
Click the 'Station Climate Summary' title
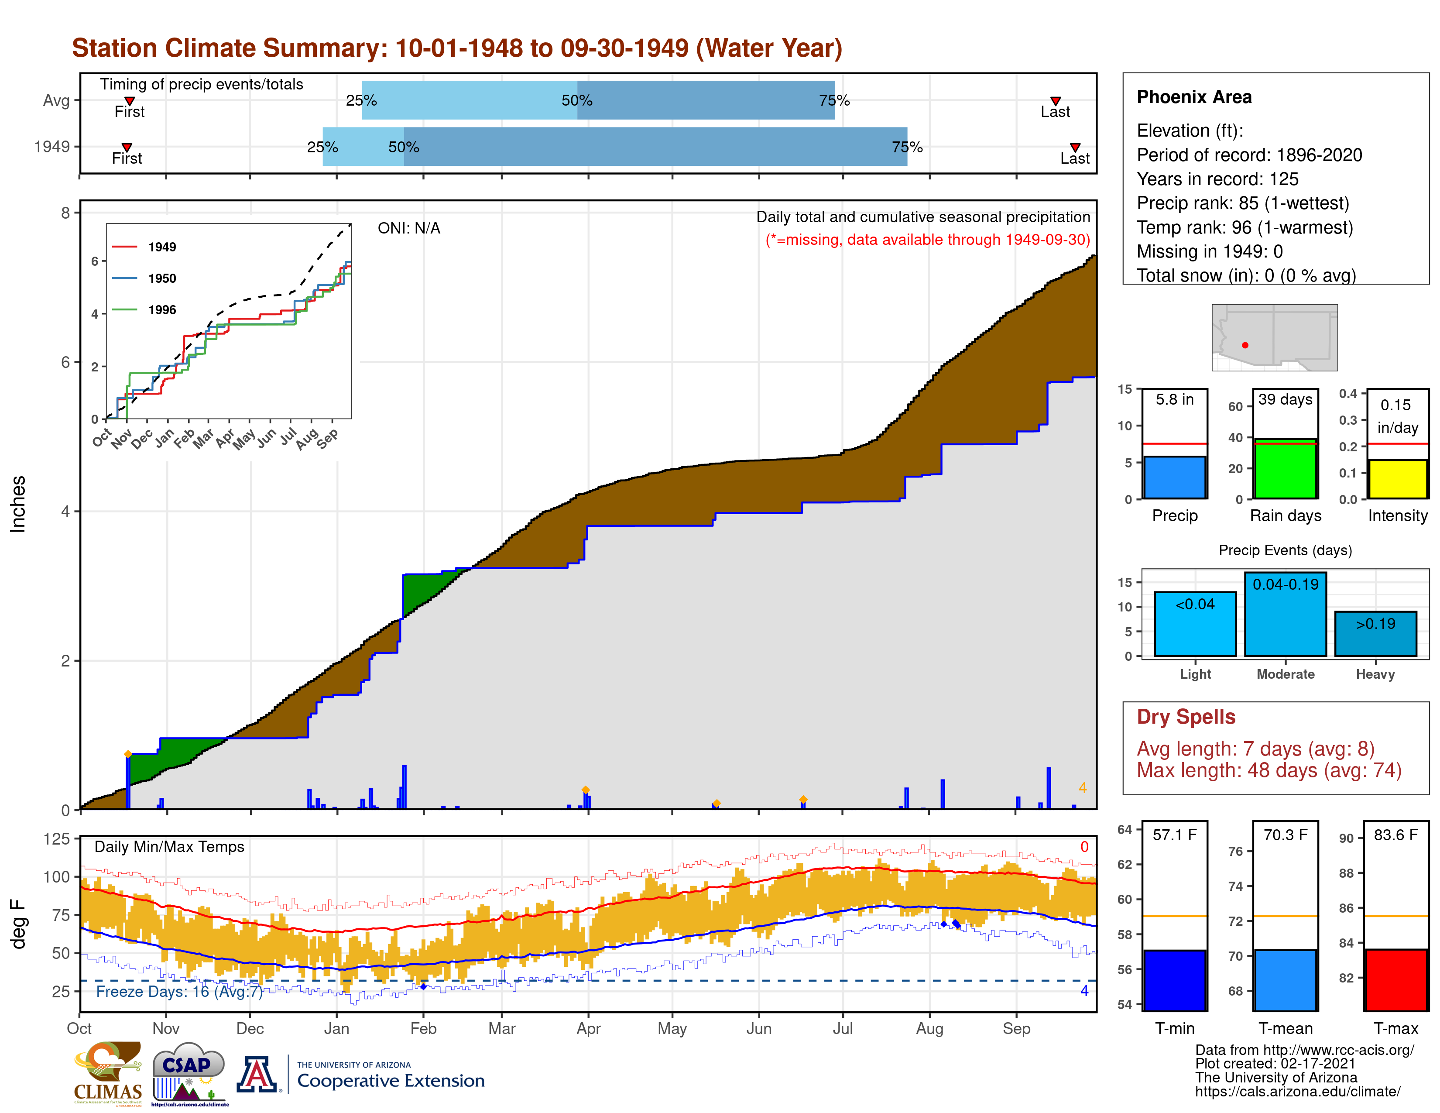click(x=457, y=48)
